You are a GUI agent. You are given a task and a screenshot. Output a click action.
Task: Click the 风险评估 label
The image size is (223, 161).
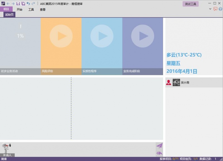(47, 71)
